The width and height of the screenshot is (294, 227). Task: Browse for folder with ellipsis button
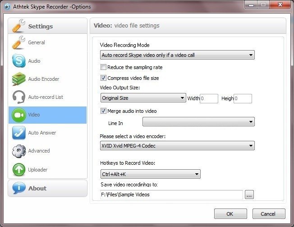coord(249,195)
